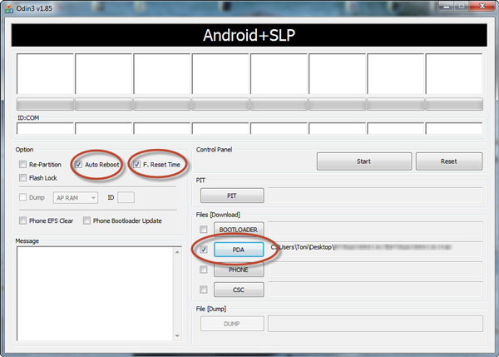Check the Phone EFS Clear option
Image resolution: width=499 pixels, height=357 pixels.
pyautogui.click(x=22, y=221)
